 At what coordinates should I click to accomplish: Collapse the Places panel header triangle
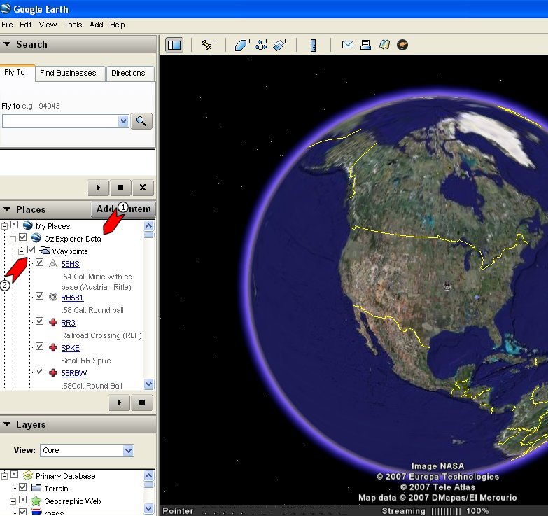(x=7, y=209)
